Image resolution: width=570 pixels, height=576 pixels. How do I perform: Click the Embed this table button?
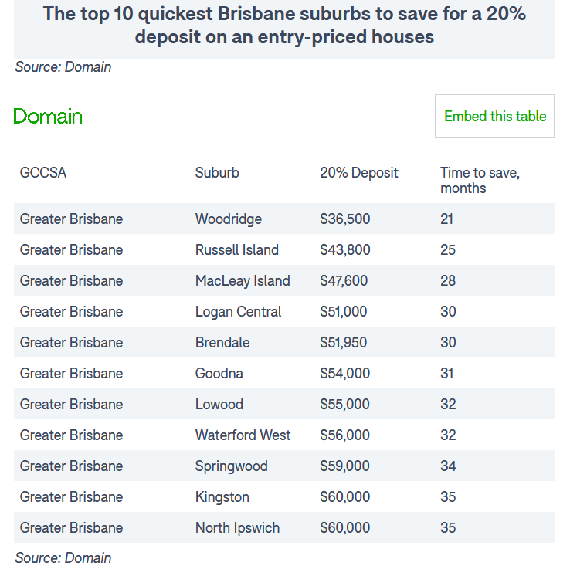click(x=494, y=116)
